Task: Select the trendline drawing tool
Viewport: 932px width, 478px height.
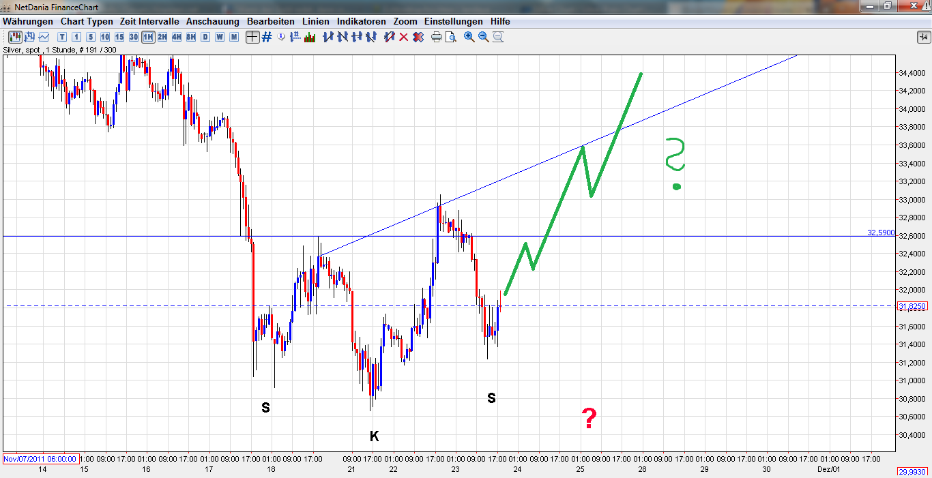Action: 328,38
